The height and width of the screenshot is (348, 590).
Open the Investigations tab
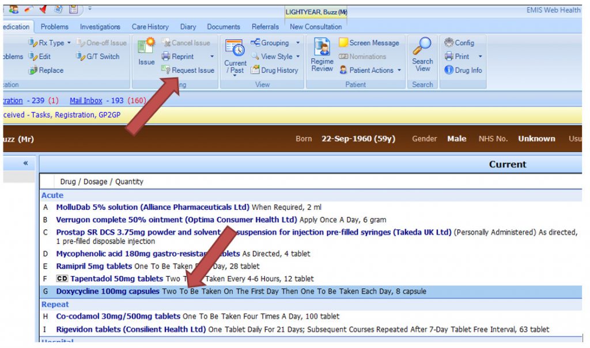click(100, 27)
